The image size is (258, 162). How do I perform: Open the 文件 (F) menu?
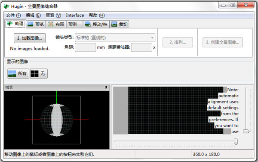coord(13,16)
